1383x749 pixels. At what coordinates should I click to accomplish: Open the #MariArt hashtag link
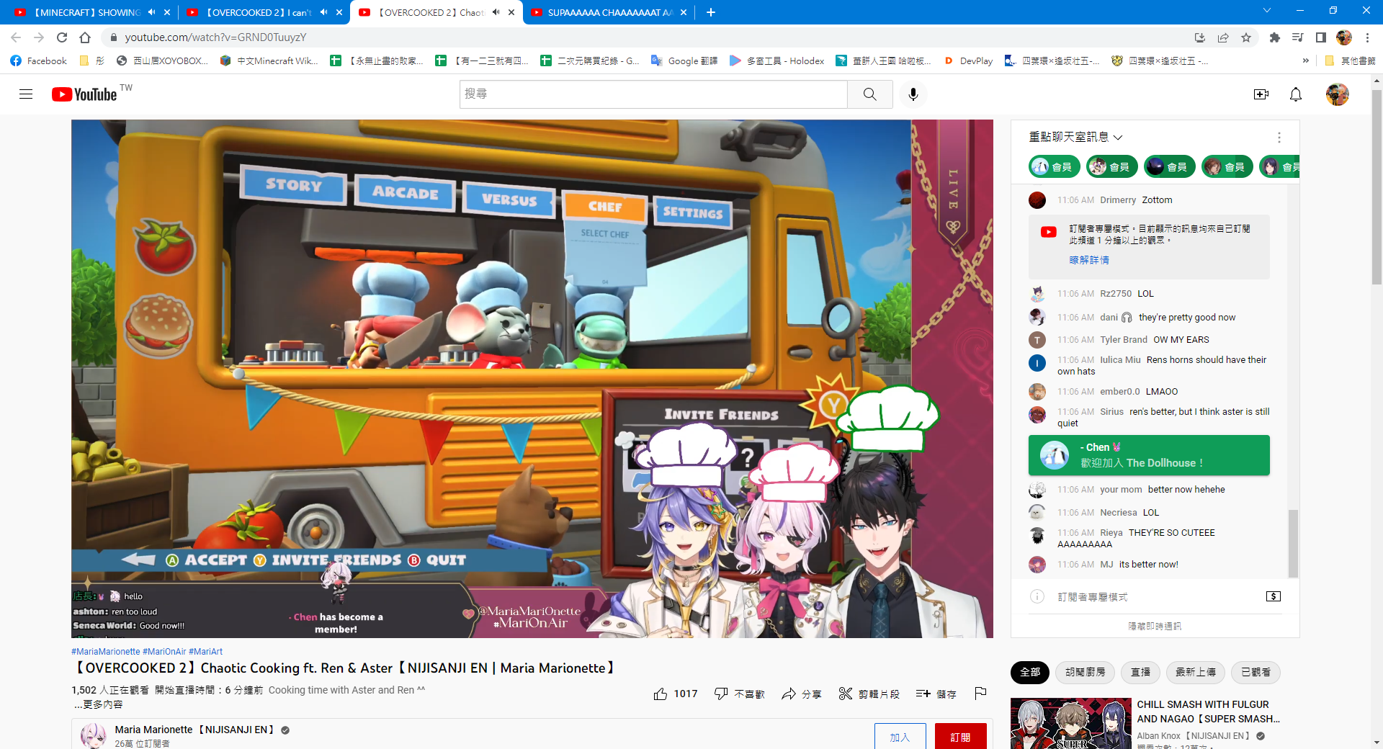tap(206, 652)
